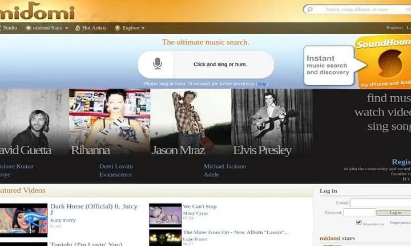Open 'Dark Horse (Official) ft. Juicy J' title
411x246 pixels.
pyautogui.click(x=94, y=209)
